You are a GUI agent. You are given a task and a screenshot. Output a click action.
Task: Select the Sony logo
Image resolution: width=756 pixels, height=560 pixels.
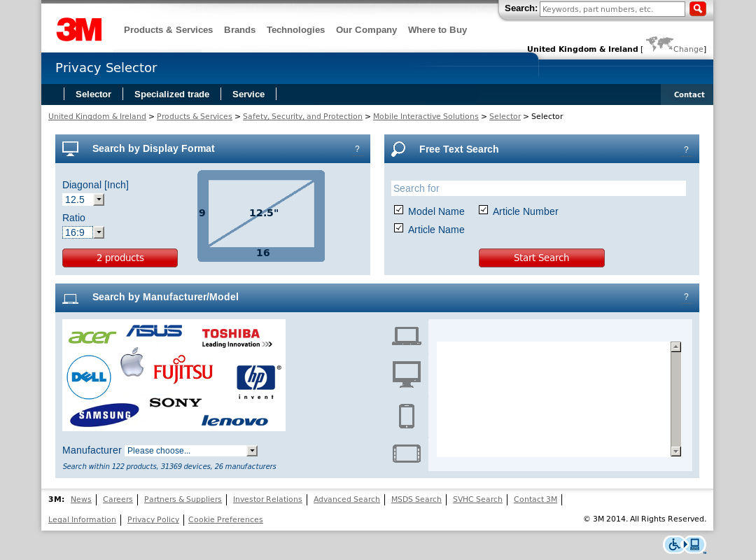[x=176, y=402]
